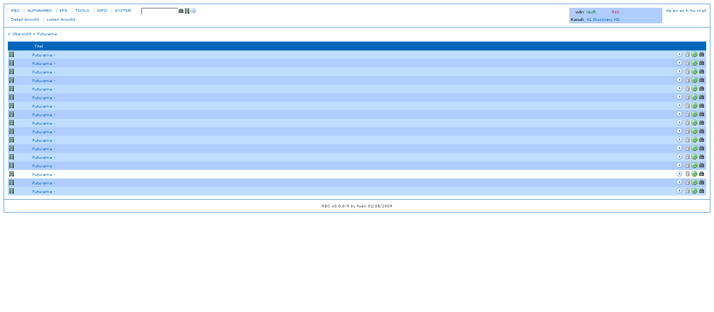Click the green globe icon in the first row
714x312 pixels.
(694, 55)
